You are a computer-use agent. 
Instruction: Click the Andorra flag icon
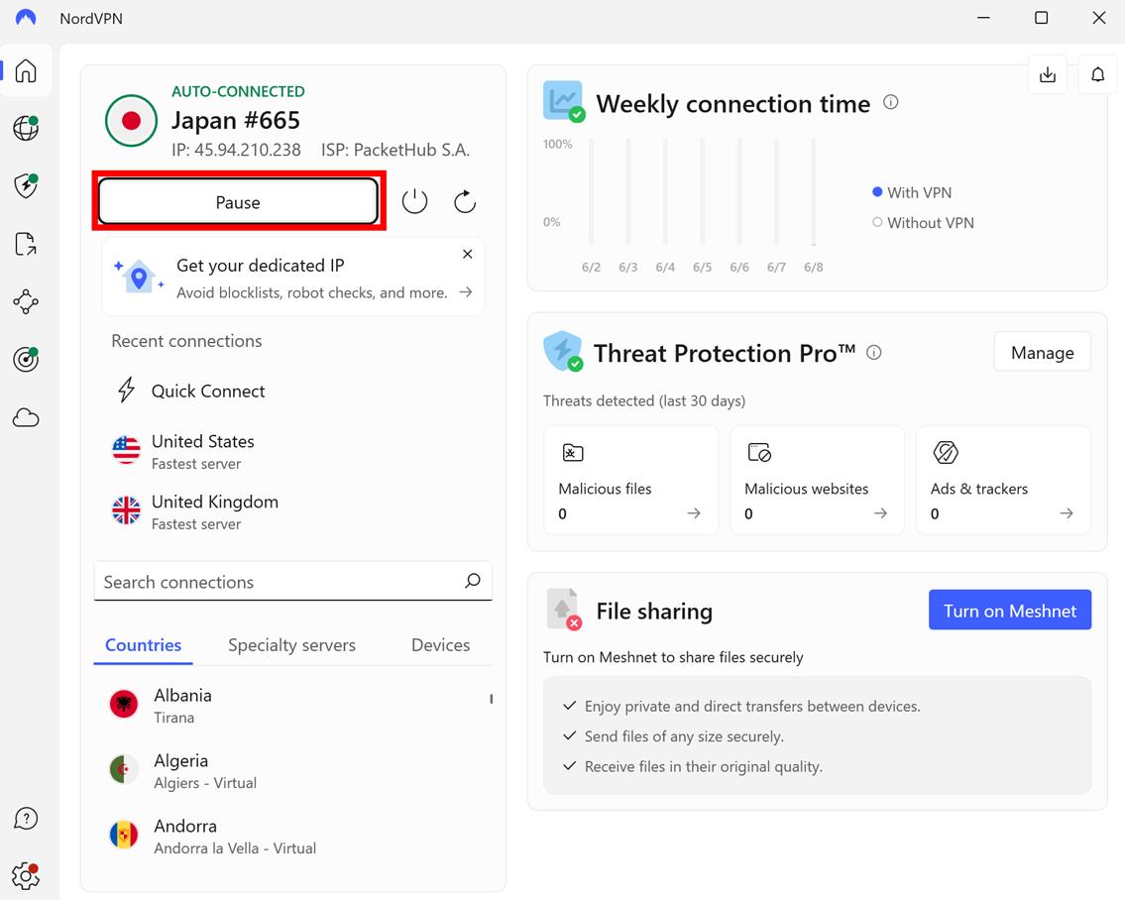click(124, 835)
